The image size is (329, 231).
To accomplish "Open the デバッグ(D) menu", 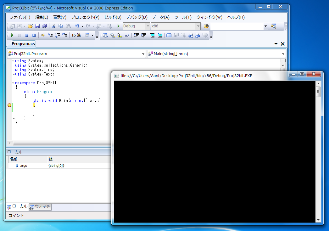I will [137, 17].
